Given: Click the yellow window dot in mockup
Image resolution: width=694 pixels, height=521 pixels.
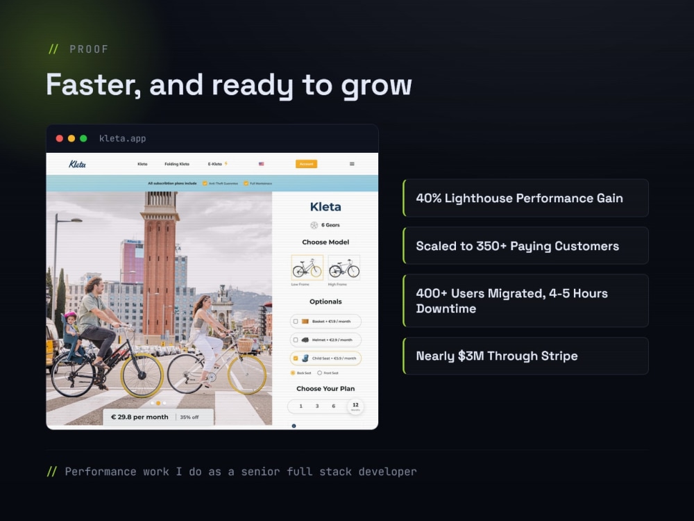Looking at the screenshot, I should pyautogui.click(x=71, y=138).
